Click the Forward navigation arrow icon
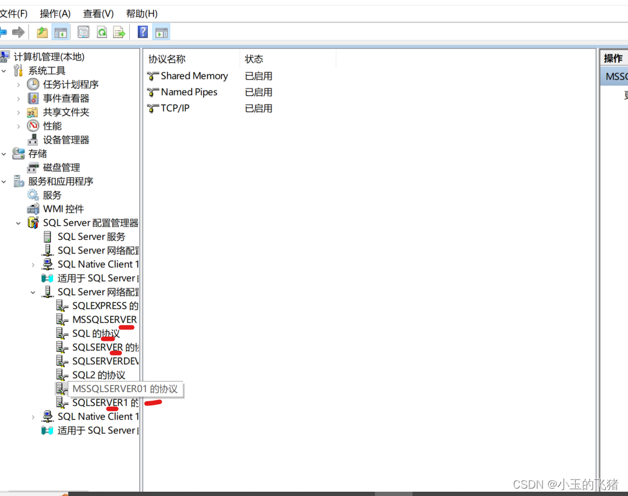The width and height of the screenshot is (628, 496). (18, 31)
